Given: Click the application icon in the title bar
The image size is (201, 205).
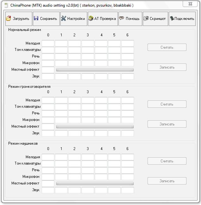Looking at the screenshot, I should point(5,5).
